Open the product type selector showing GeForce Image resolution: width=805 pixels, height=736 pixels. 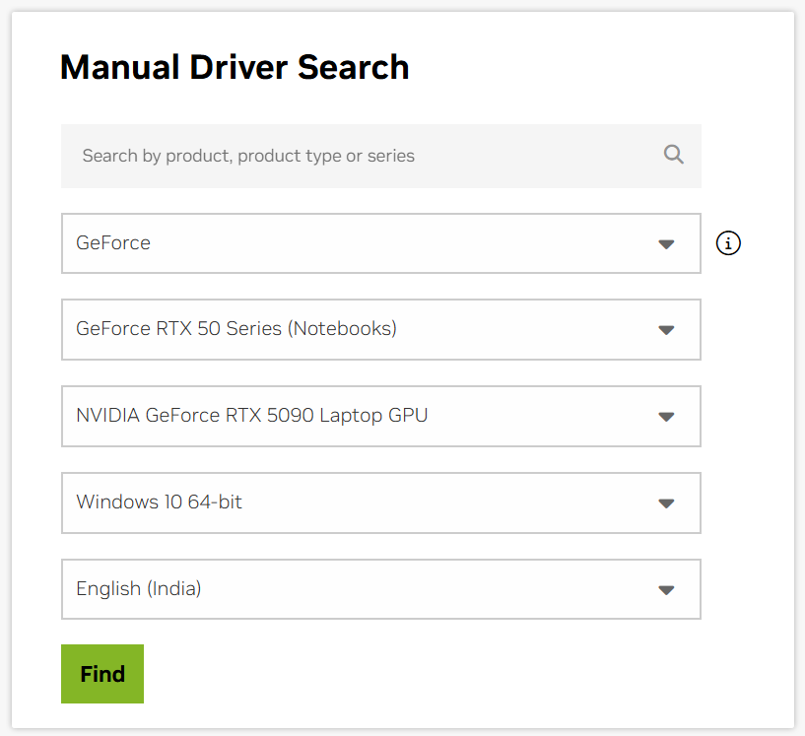(x=381, y=243)
